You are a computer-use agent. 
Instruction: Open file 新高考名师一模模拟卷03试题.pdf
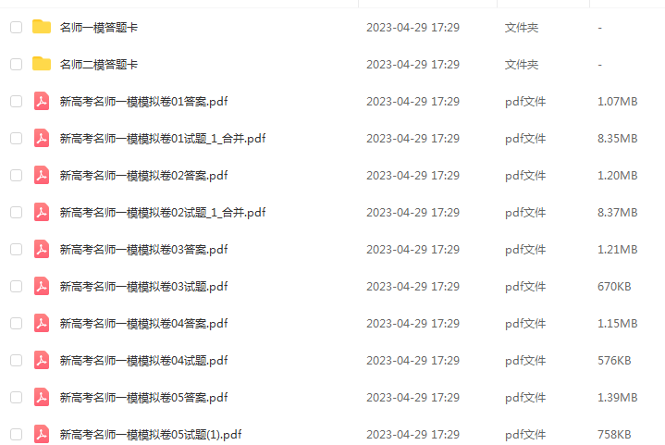(143, 287)
